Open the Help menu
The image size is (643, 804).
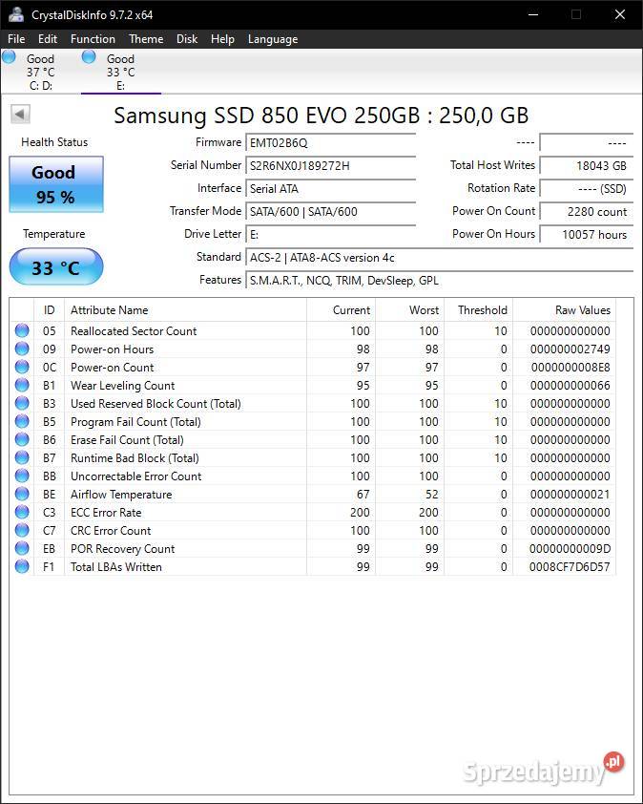pos(222,39)
